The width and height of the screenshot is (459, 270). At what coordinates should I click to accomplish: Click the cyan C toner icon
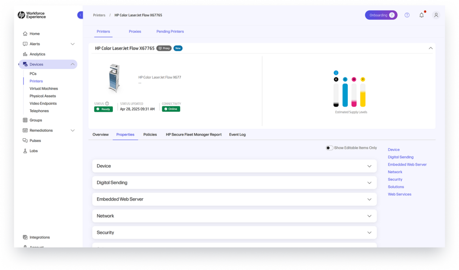coord(345,79)
